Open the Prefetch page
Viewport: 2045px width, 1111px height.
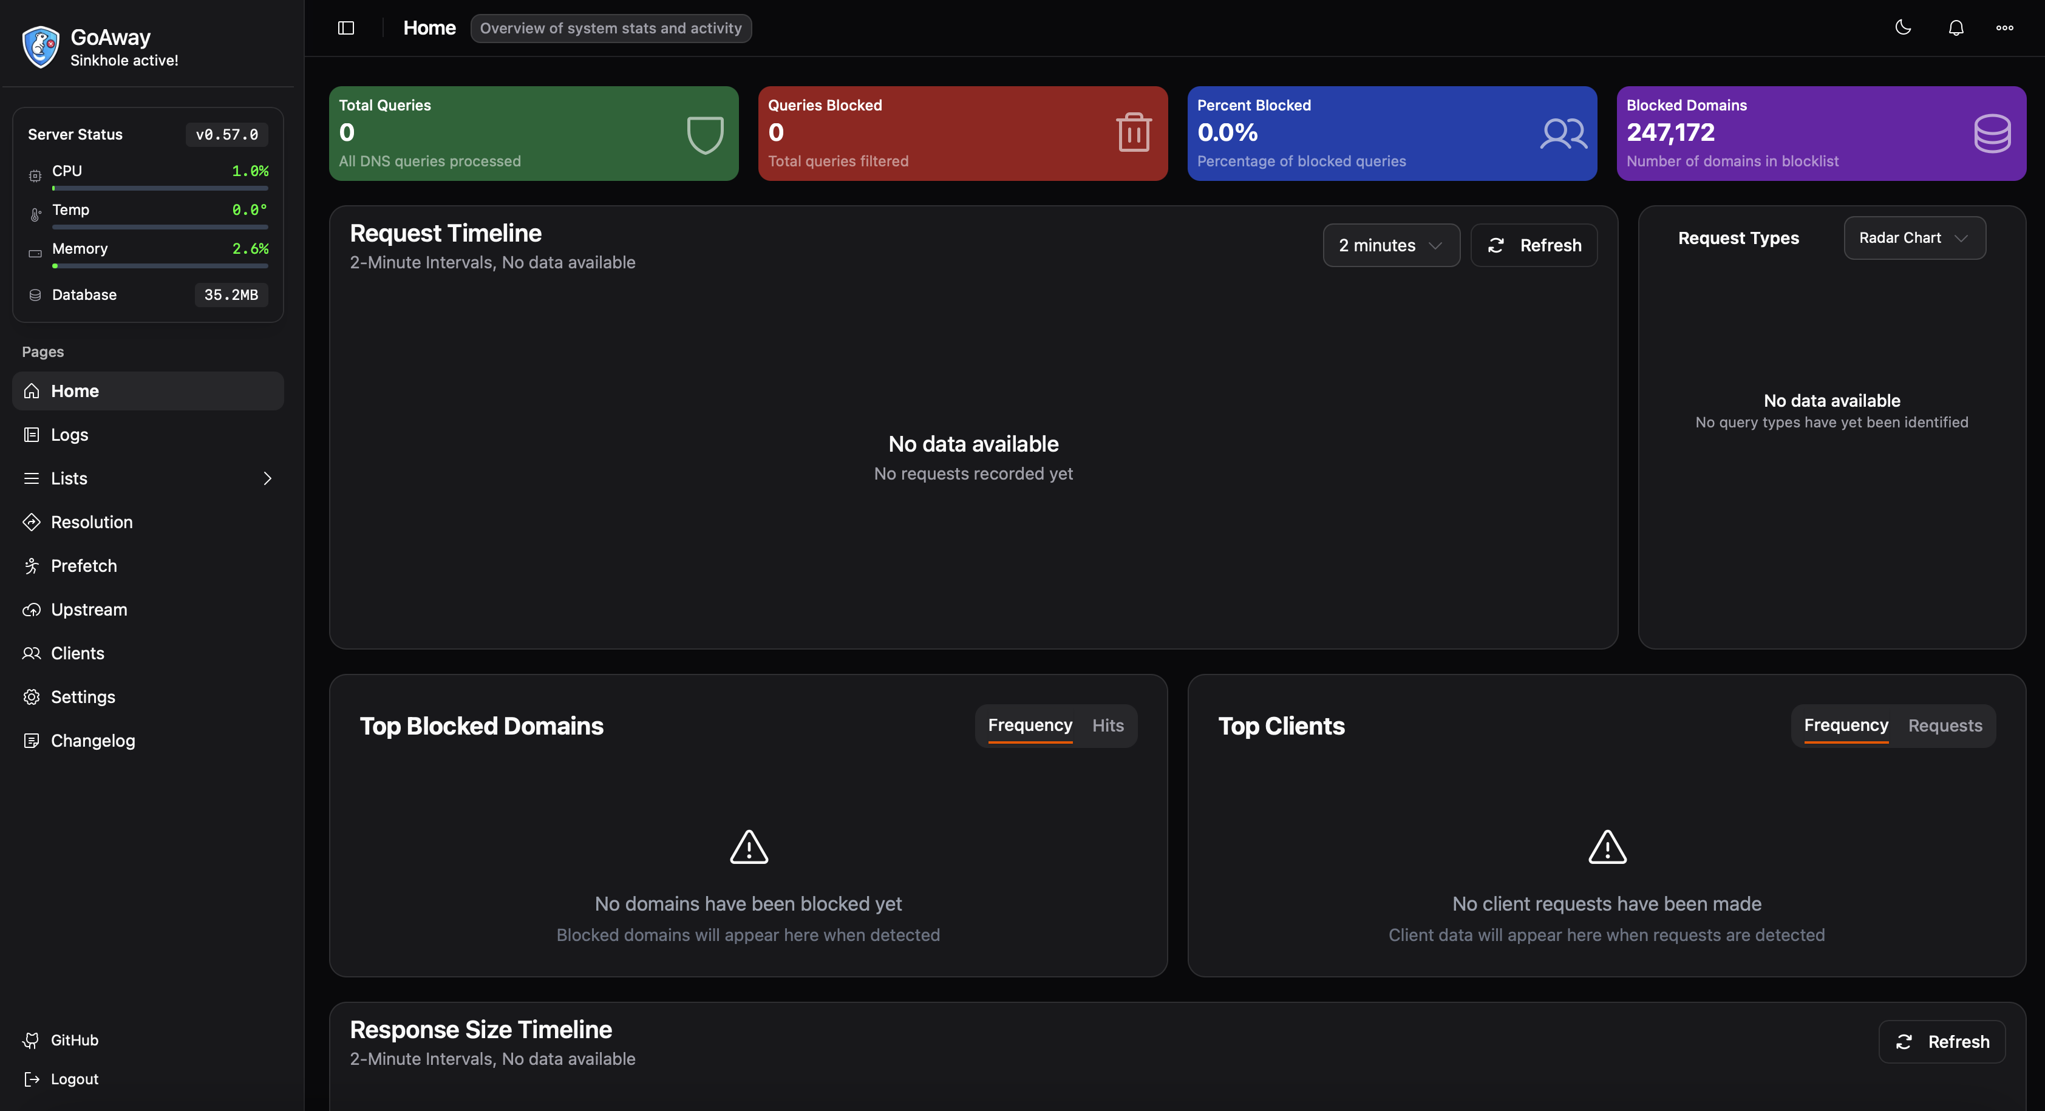pos(148,566)
